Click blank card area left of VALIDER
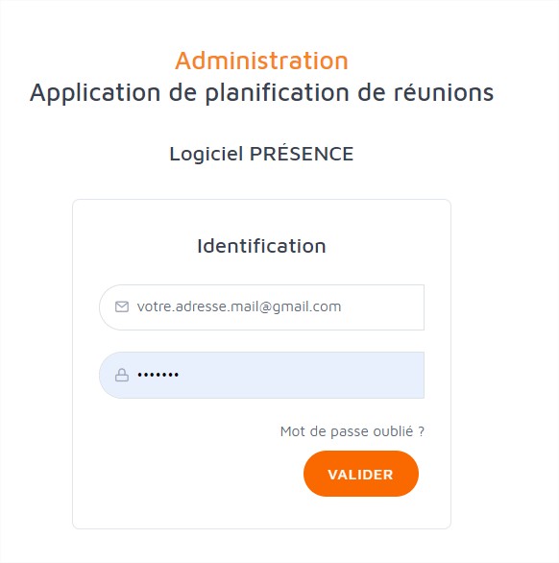 (x=186, y=474)
